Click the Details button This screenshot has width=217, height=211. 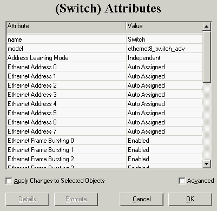click(27, 199)
